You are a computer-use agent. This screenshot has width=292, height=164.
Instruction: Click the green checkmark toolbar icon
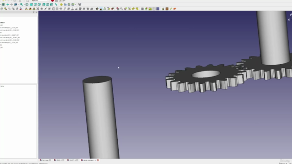click(x=171, y=9)
